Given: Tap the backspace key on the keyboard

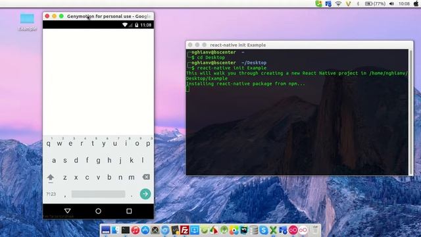Looking at the screenshot, I should point(146,177).
